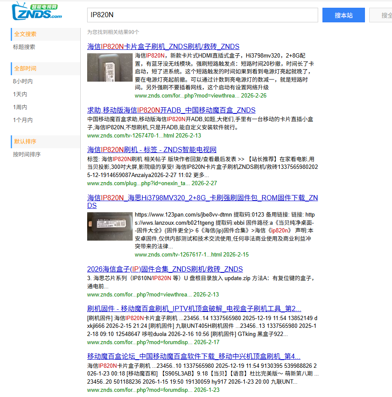
Task: Click snippet text starting [刷机固件] 海信IP820N卡片盒子刷机
Action: [202, 326]
